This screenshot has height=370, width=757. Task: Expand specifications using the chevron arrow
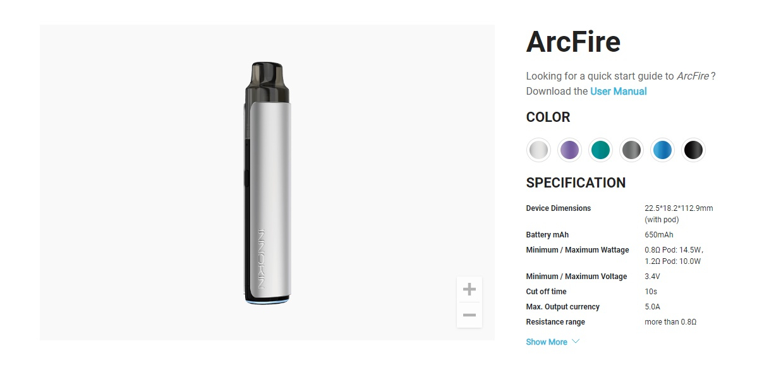[x=576, y=342]
